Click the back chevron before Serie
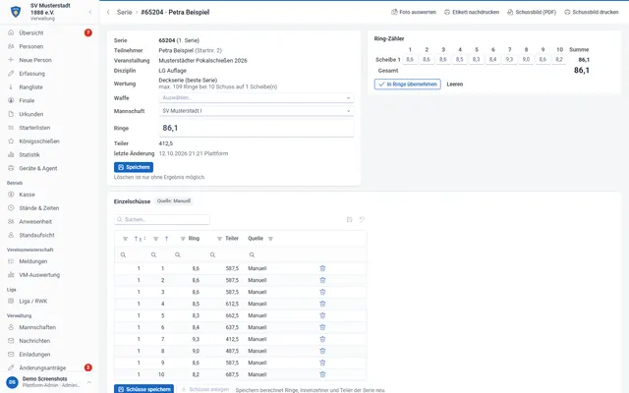 [x=108, y=12]
